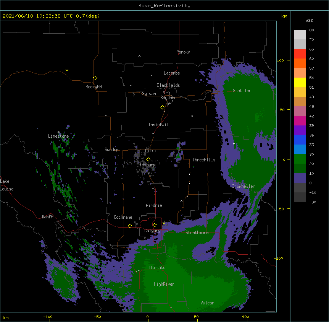Click the light blue 33 dBZ legend color
The width and height of the screenshot is (329, 322).
coord(300,150)
